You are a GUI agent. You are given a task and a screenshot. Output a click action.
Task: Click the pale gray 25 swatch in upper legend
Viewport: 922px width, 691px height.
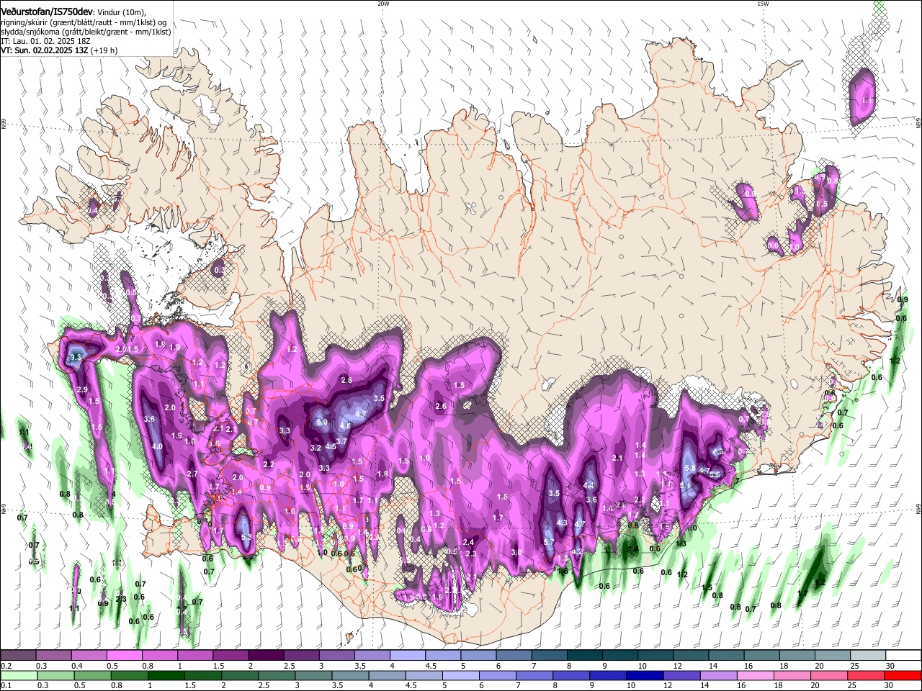[869, 655]
